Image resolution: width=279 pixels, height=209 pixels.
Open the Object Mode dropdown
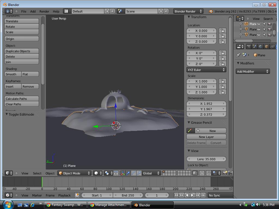tap(74, 173)
